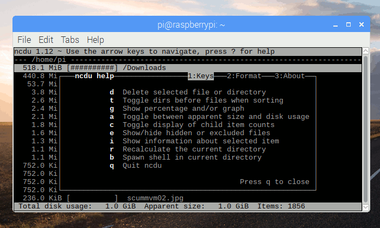Click the 'Quit ncdu' help line
The image size is (380, 228).
[x=142, y=166]
